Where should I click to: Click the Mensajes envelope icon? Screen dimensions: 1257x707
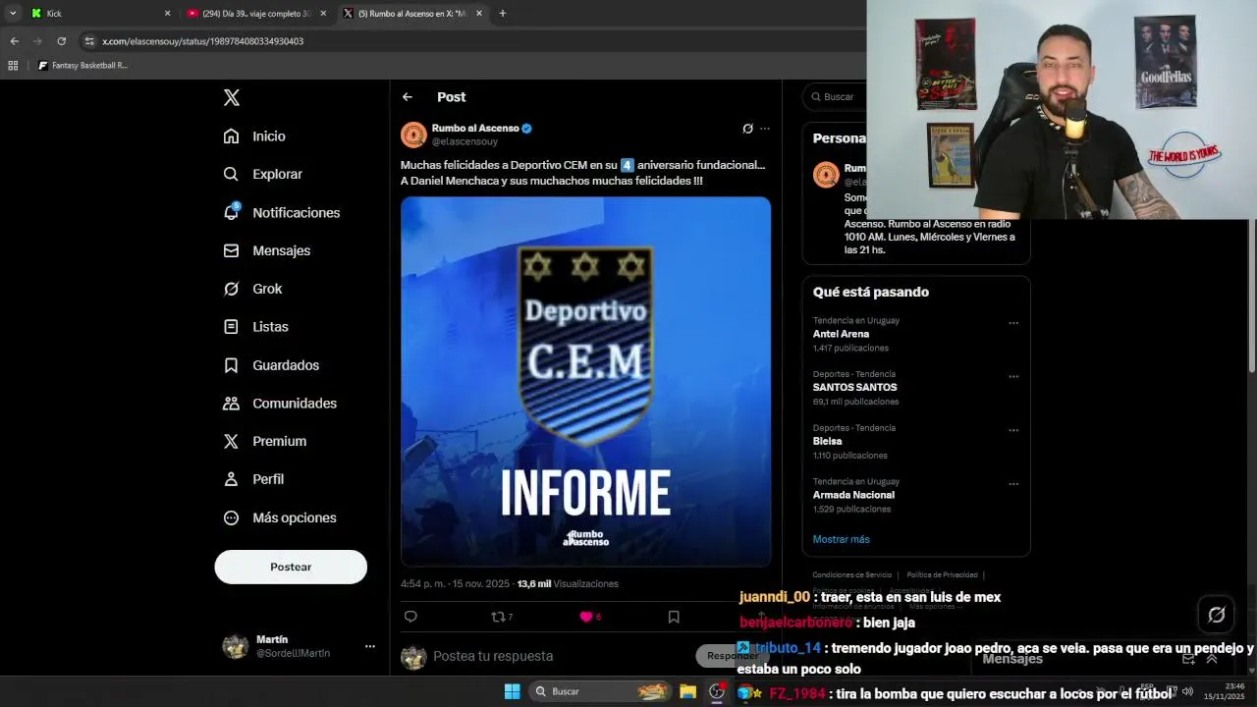tap(231, 250)
